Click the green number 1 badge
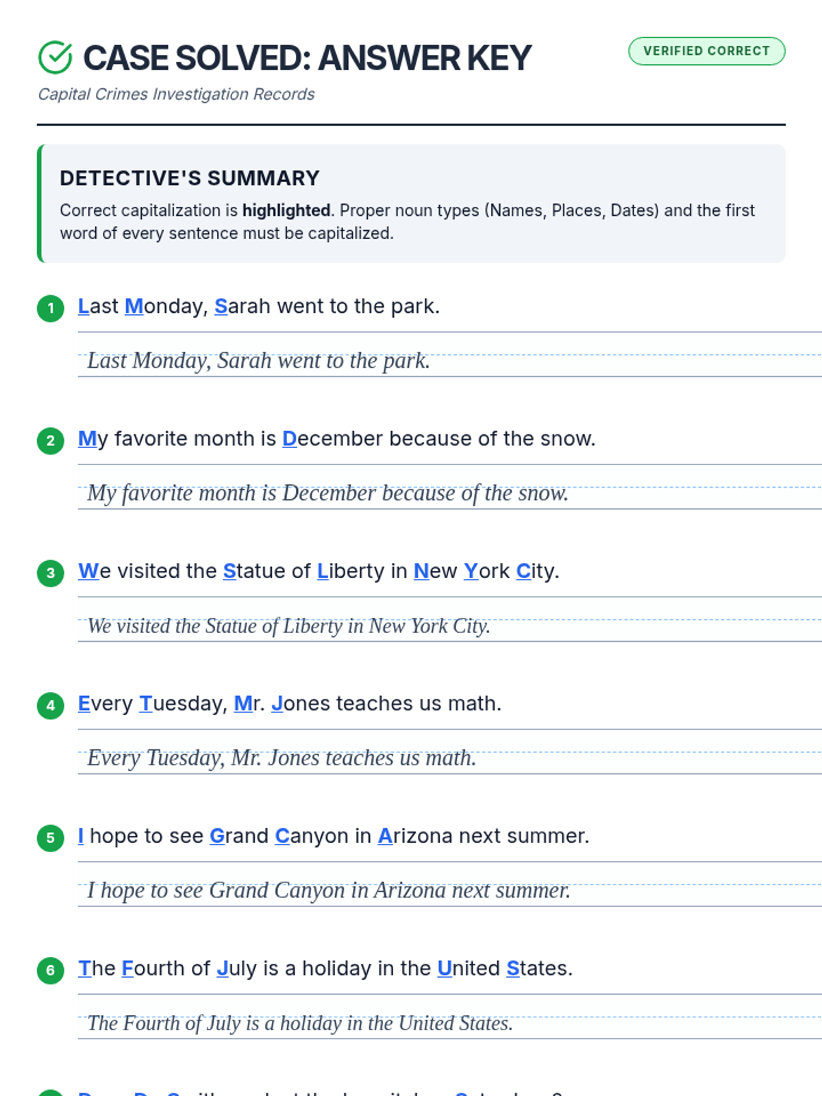Screen dimensions: 822x1096 tap(51, 308)
